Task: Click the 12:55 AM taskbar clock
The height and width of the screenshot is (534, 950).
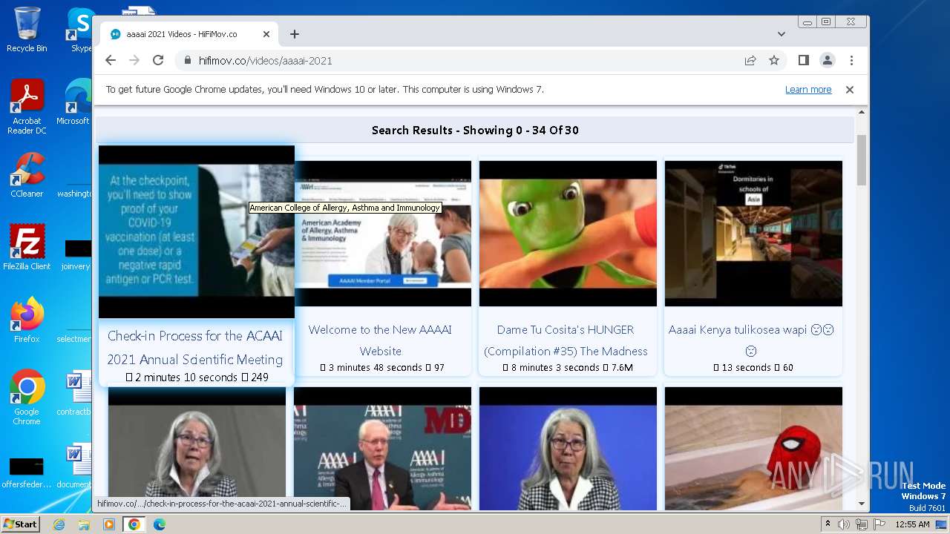Action: point(913,524)
